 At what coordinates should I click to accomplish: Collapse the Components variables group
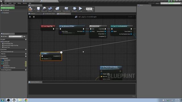[1, 58]
